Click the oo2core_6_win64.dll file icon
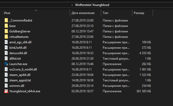Viewport: 173px width, 106px height. pos(6,69)
